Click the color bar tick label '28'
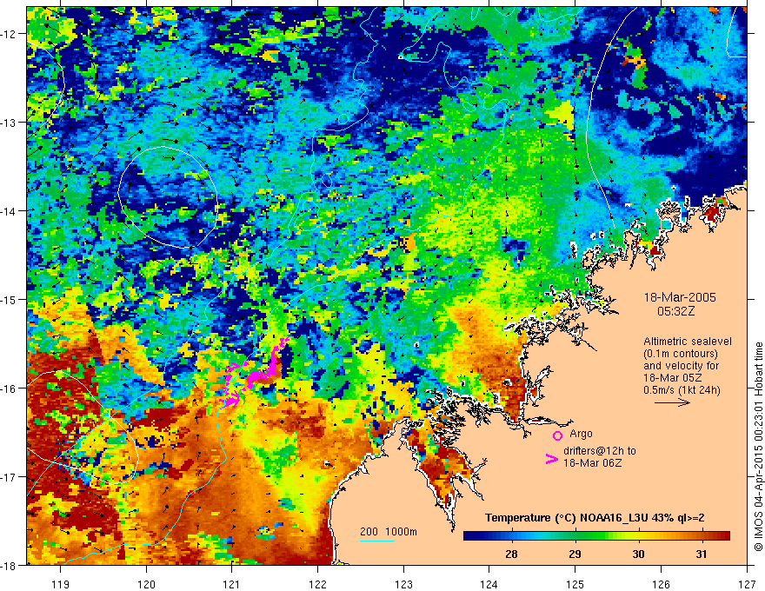765x591 pixels. coord(511,554)
